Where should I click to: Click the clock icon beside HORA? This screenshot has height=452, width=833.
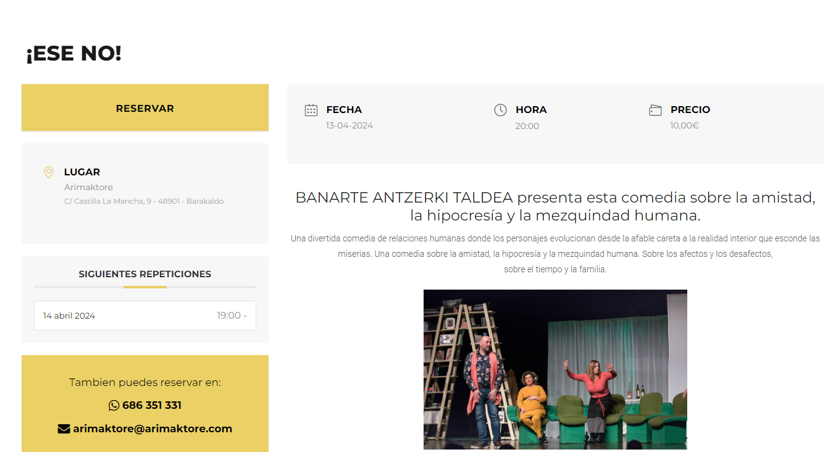pyautogui.click(x=500, y=110)
